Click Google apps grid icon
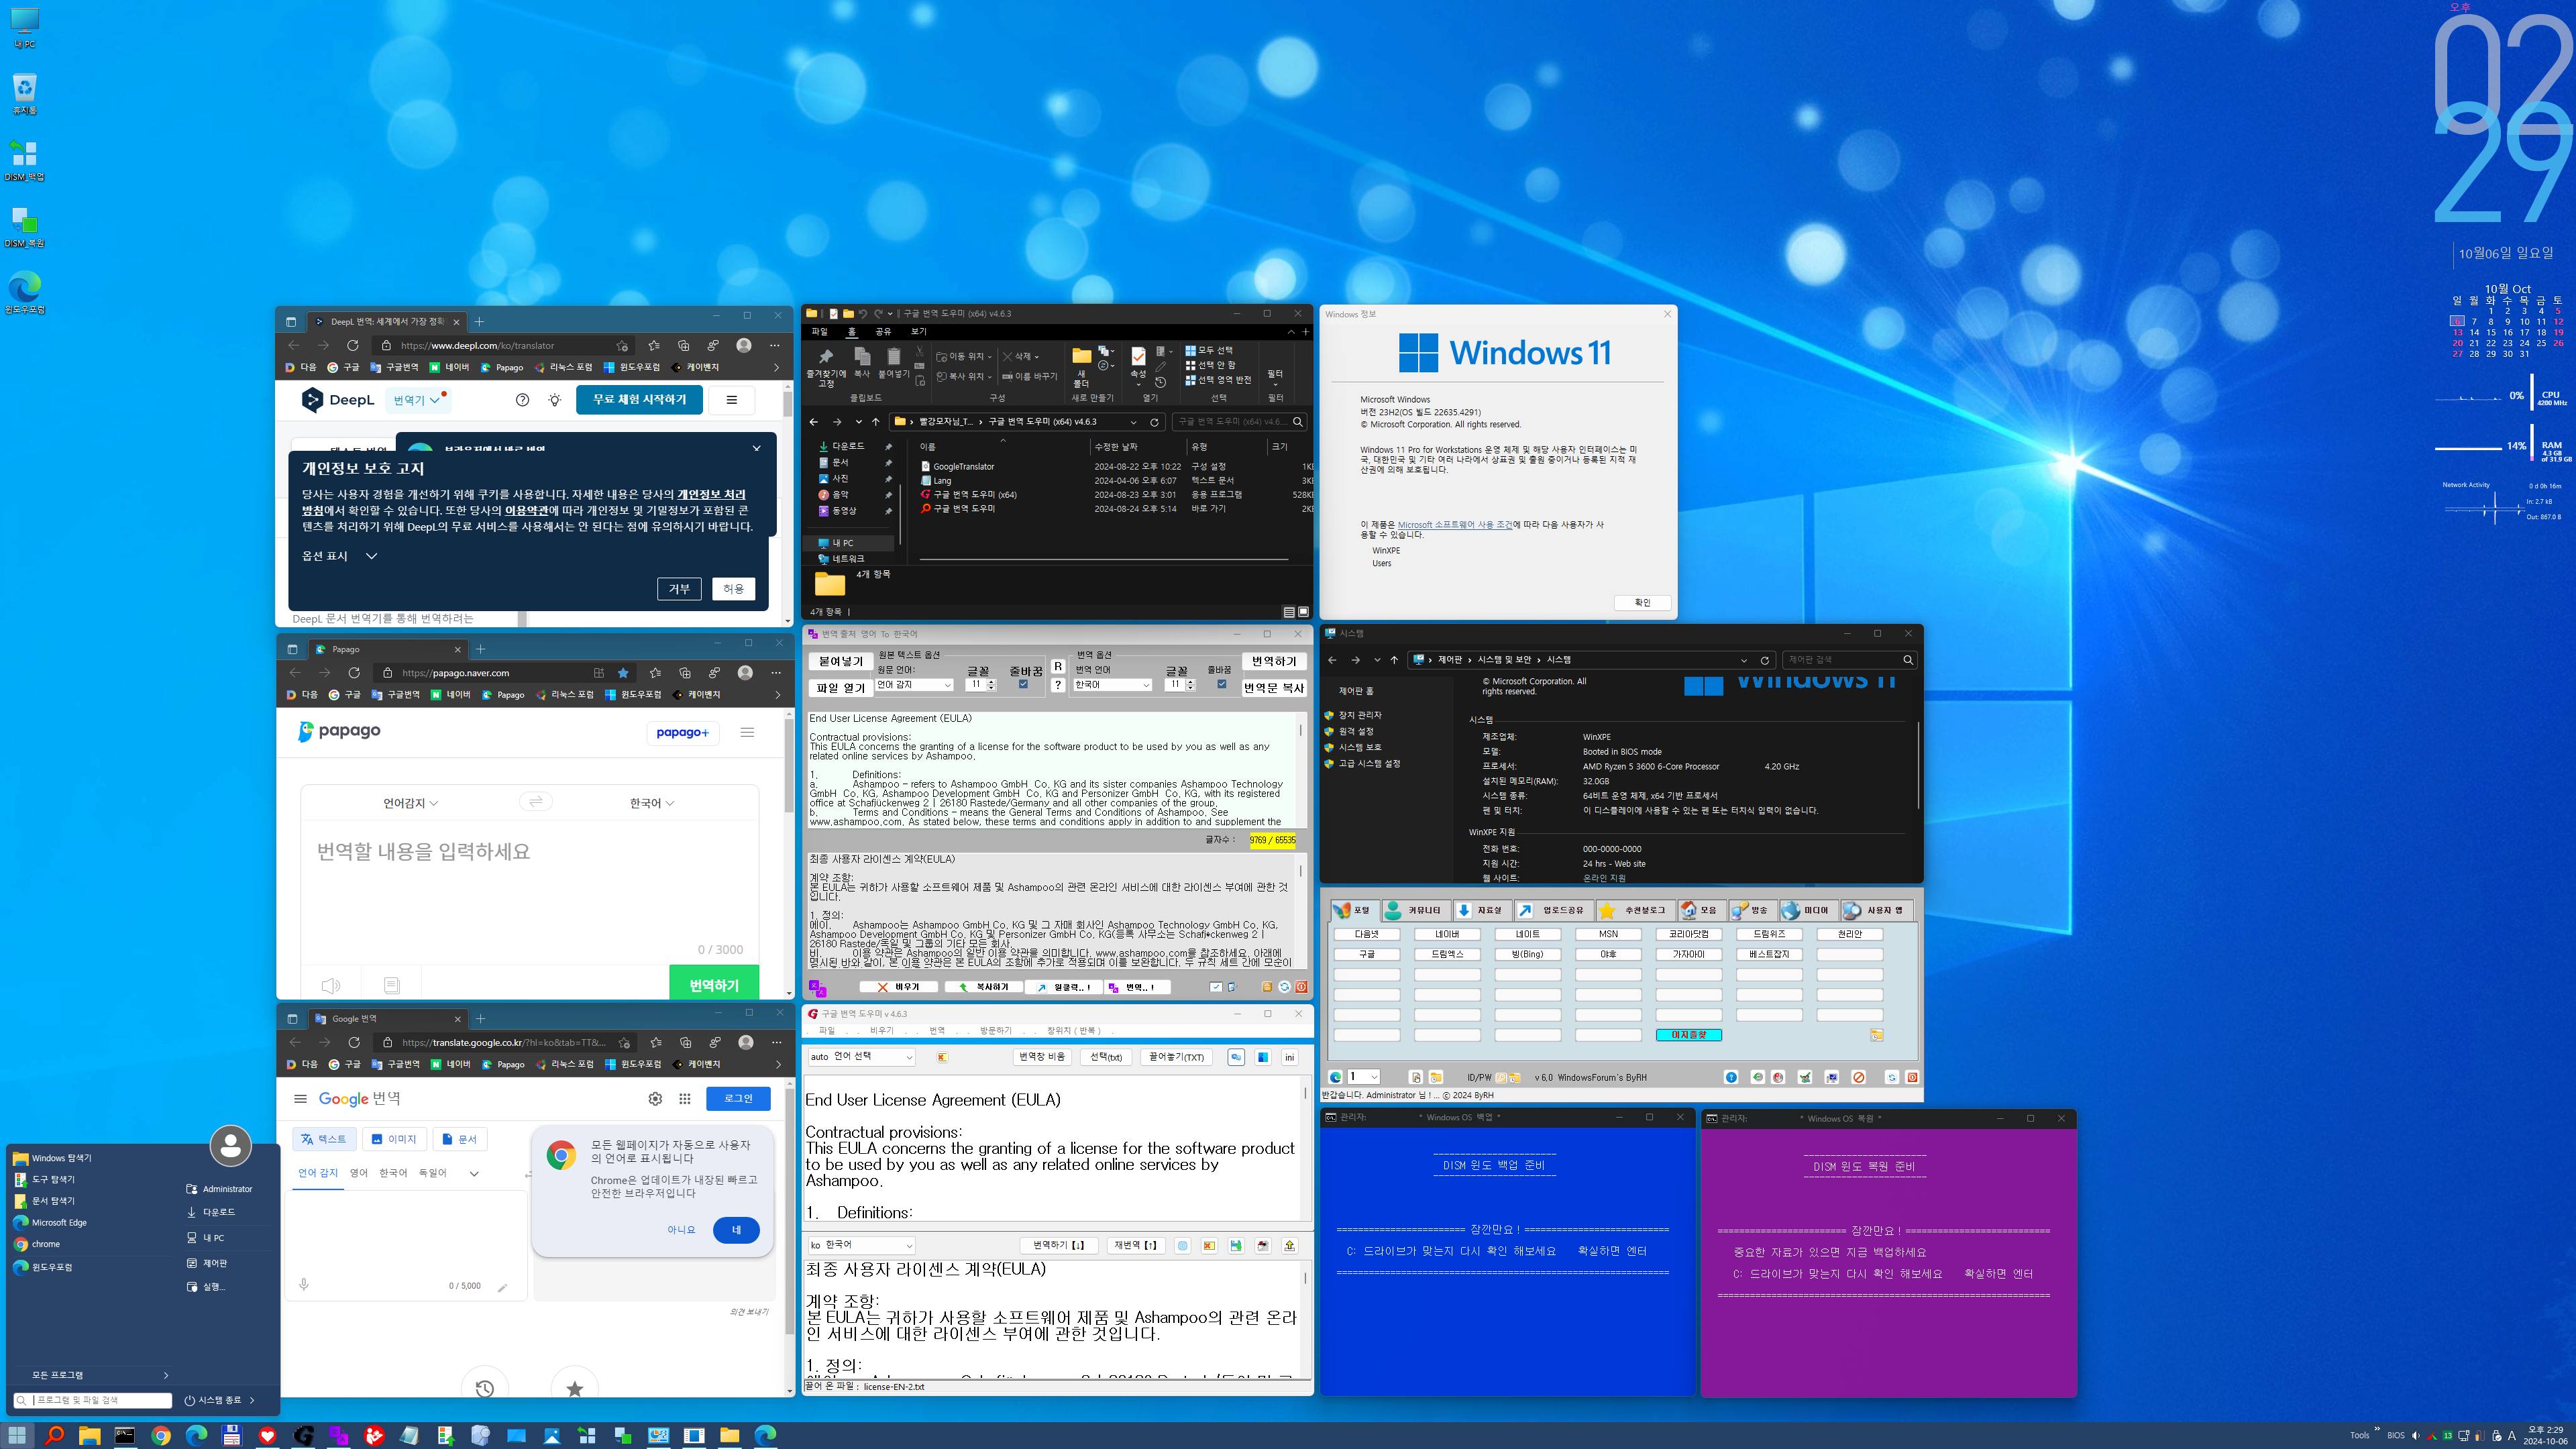 click(x=685, y=1099)
